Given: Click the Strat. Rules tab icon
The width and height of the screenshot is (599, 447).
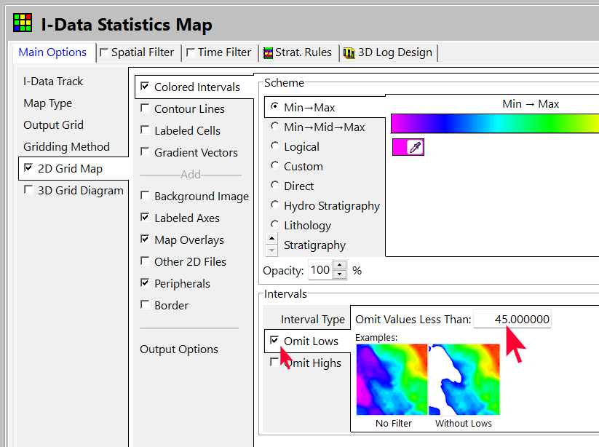Looking at the screenshot, I should [x=268, y=52].
